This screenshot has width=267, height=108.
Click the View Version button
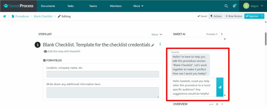click(234, 16)
